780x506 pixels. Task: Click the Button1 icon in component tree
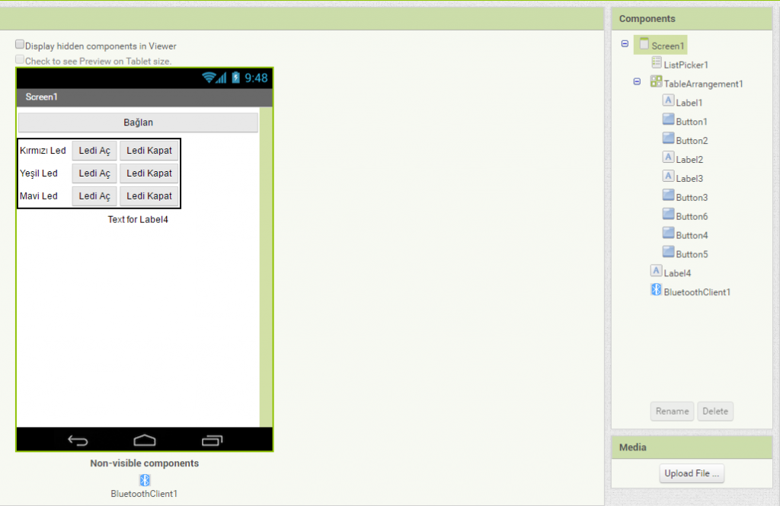click(668, 119)
